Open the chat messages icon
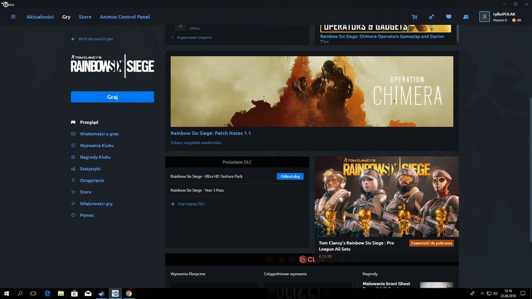532x299 pixels. 448,17
